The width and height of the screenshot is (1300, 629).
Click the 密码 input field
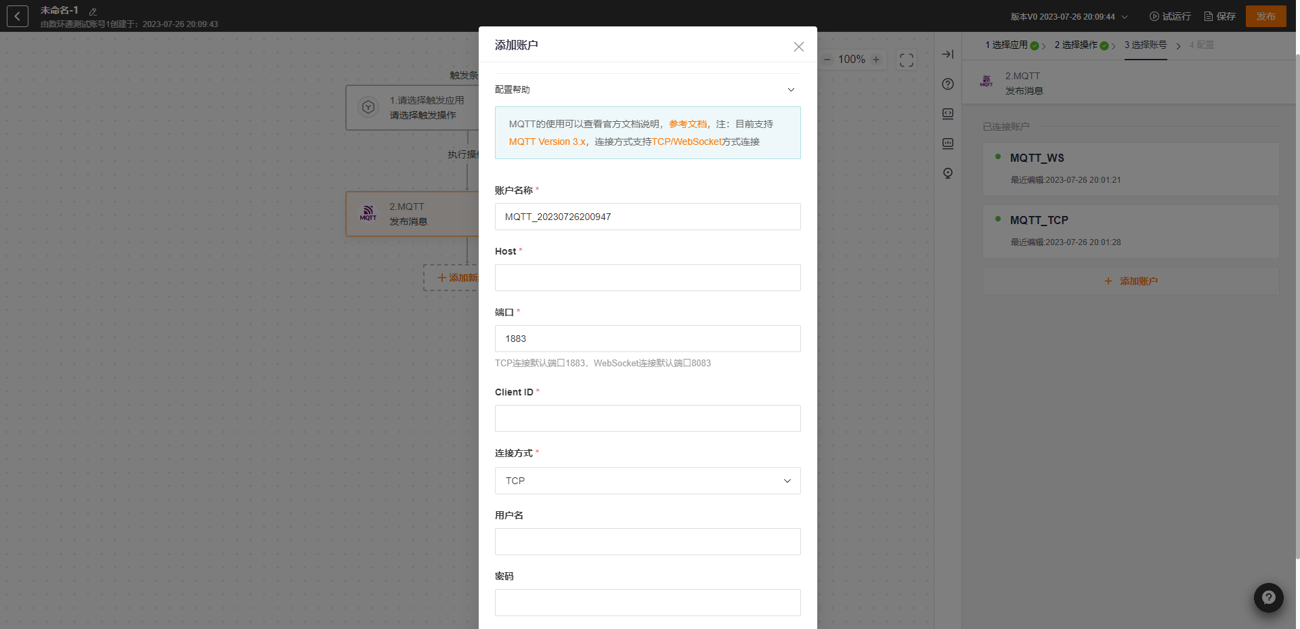(x=647, y=603)
